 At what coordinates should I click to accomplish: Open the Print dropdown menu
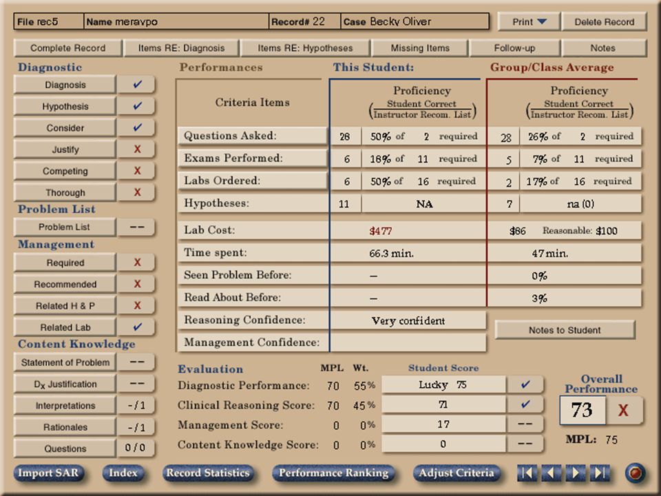coord(529,22)
